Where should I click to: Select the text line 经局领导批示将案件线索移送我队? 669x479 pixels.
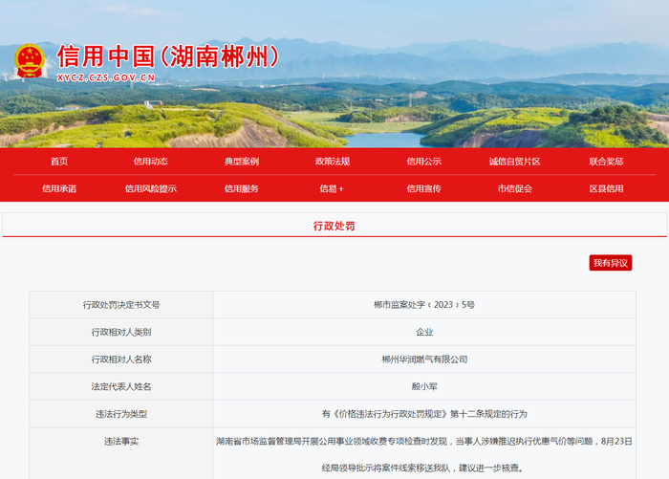pyautogui.click(x=423, y=468)
